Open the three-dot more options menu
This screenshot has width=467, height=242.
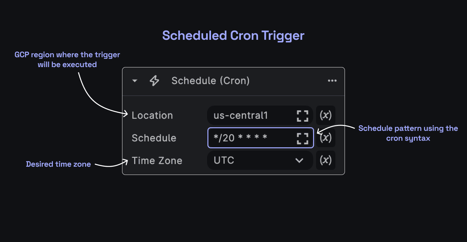click(332, 81)
